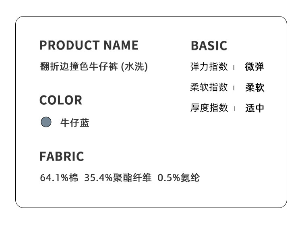Select the 牛仔蓝 color label
The height and width of the screenshot is (243, 302).
point(74,123)
